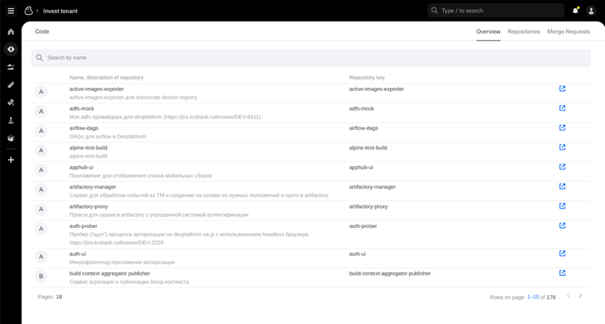Screen dimensions: 605x324
Task: Select the Overview tab
Action: coord(488,32)
